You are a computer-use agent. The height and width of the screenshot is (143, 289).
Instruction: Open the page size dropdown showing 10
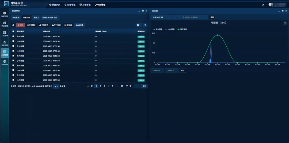tap(56, 86)
